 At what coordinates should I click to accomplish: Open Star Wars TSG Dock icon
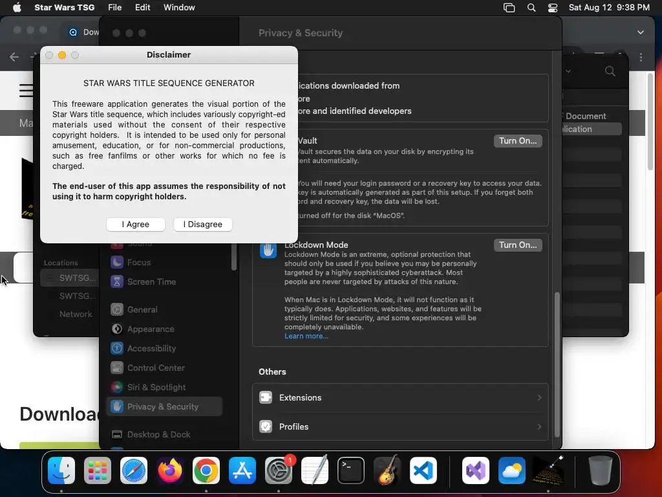(x=548, y=470)
